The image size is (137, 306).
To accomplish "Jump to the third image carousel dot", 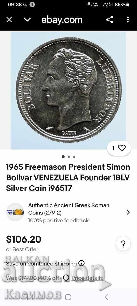I will point(74,157).
